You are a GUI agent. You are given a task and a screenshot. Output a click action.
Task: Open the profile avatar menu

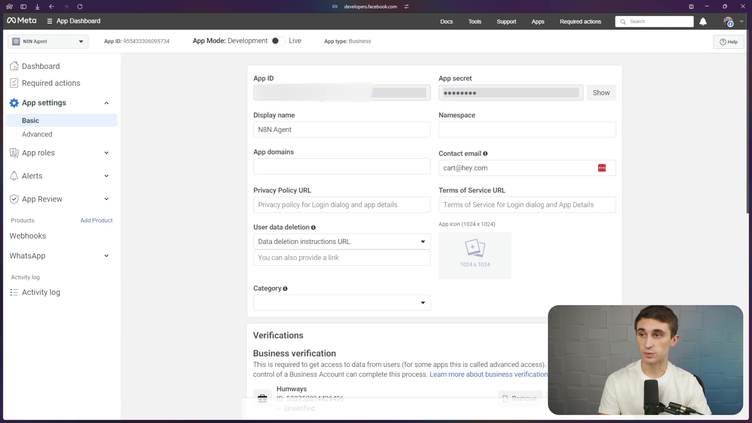[728, 22]
